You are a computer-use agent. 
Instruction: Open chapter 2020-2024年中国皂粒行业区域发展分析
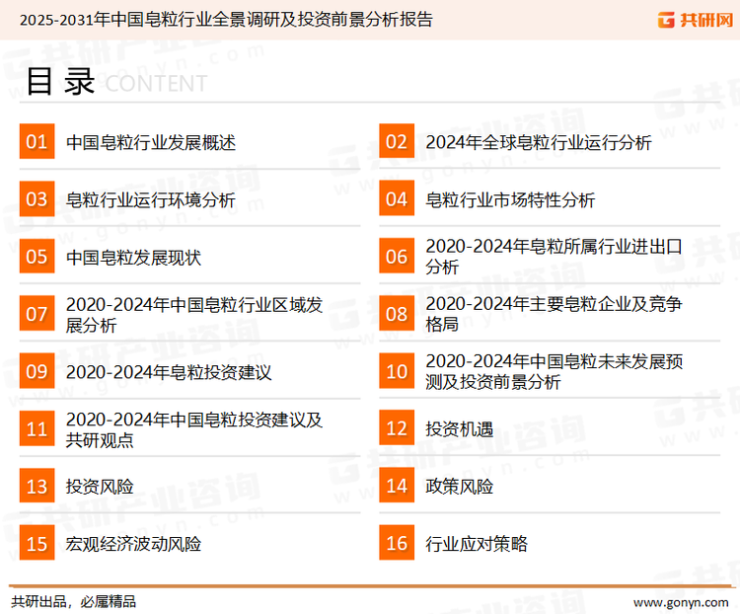[x=194, y=315]
